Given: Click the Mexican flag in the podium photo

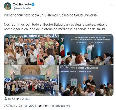Looking at the screenshot, I should point(62,48).
